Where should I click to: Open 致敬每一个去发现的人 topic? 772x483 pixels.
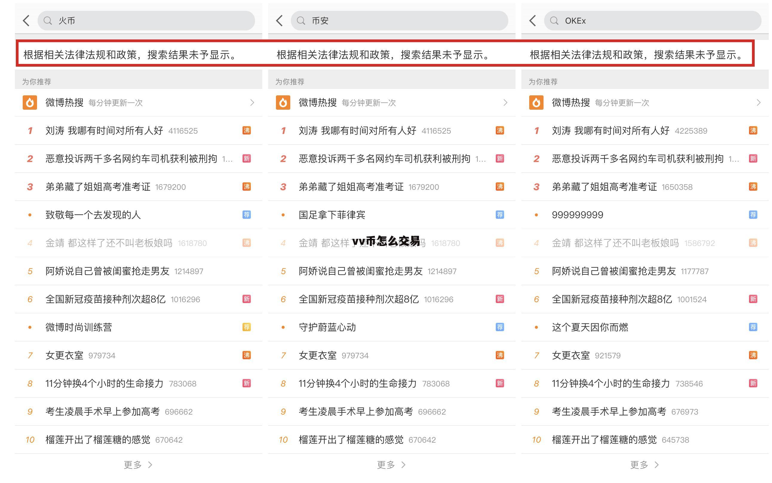tap(93, 215)
